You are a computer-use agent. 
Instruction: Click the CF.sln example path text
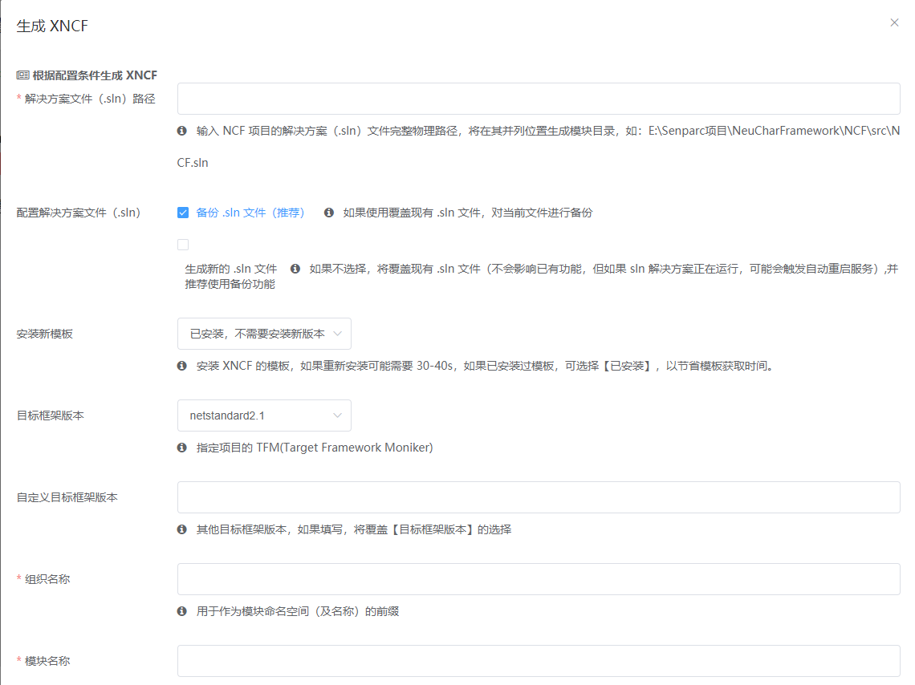point(193,163)
